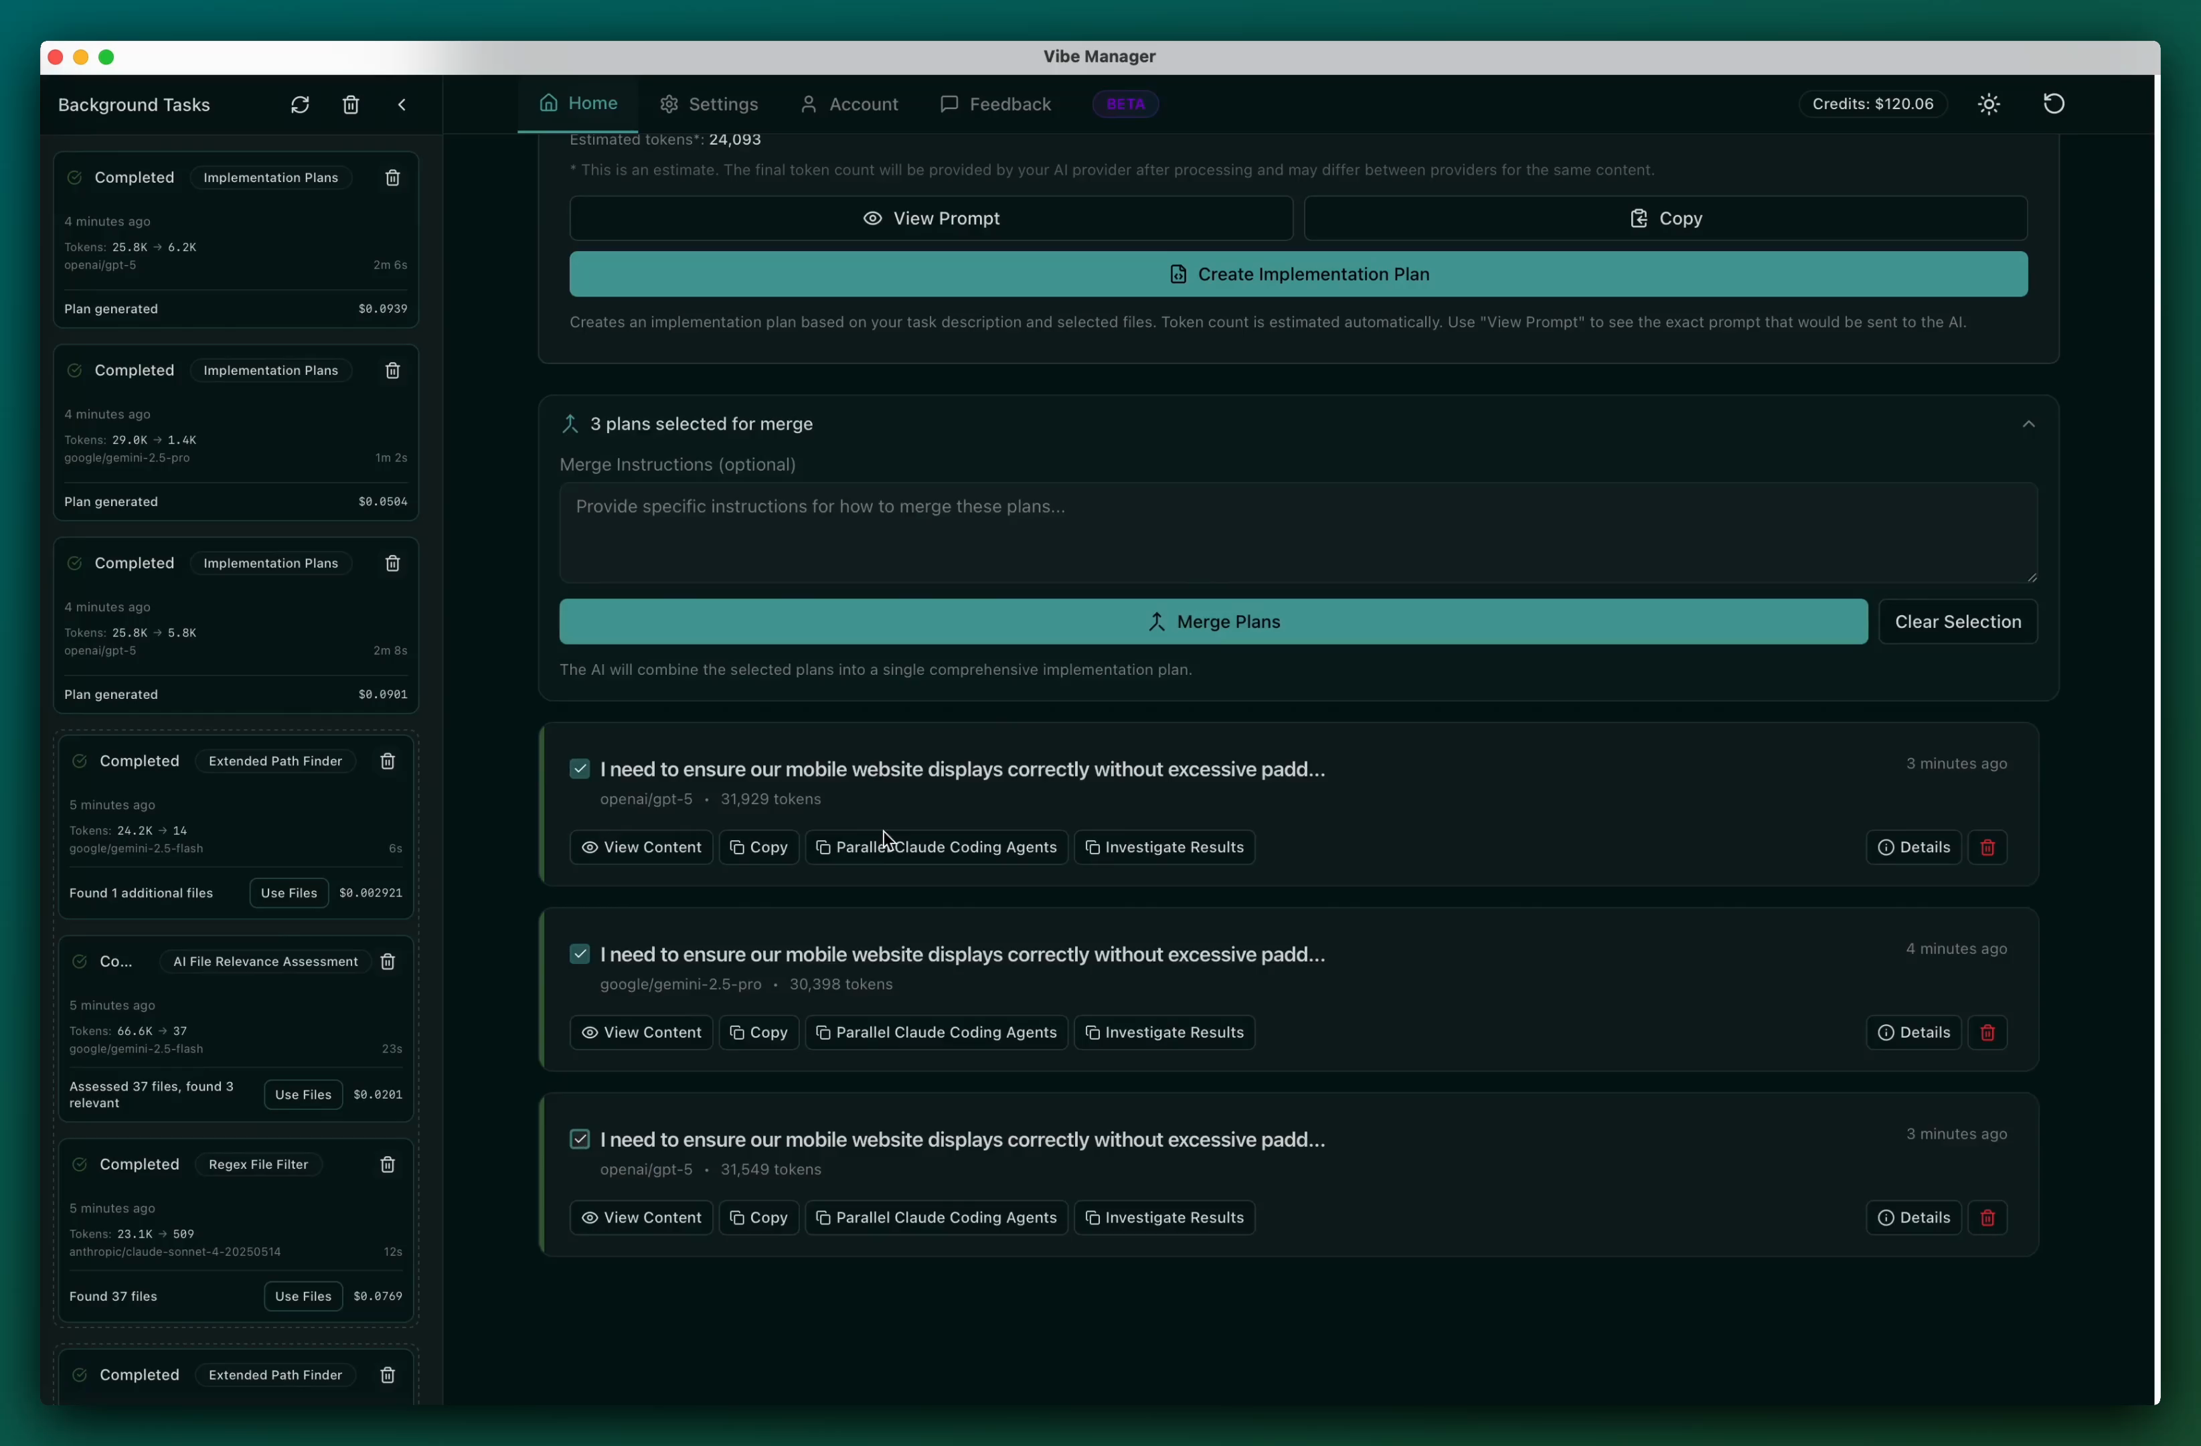Open the Home tab
This screenshot has height=1446, width=2201.
coord(578,104)
